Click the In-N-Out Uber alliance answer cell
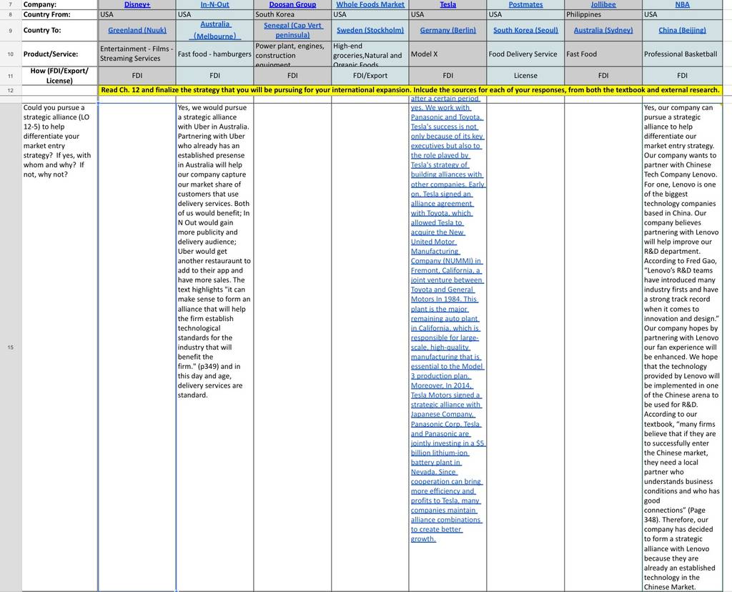 214,347
